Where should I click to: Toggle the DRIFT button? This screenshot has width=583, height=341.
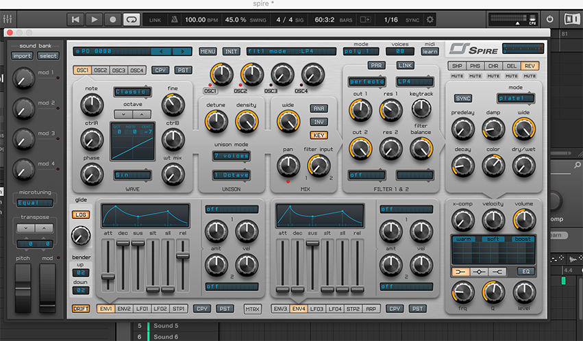81,309
